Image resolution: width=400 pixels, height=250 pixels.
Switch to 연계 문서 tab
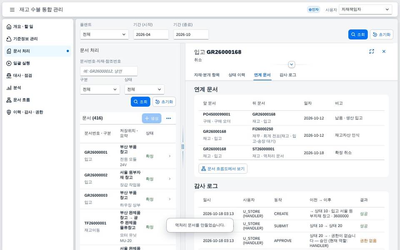tap(262, 75)
